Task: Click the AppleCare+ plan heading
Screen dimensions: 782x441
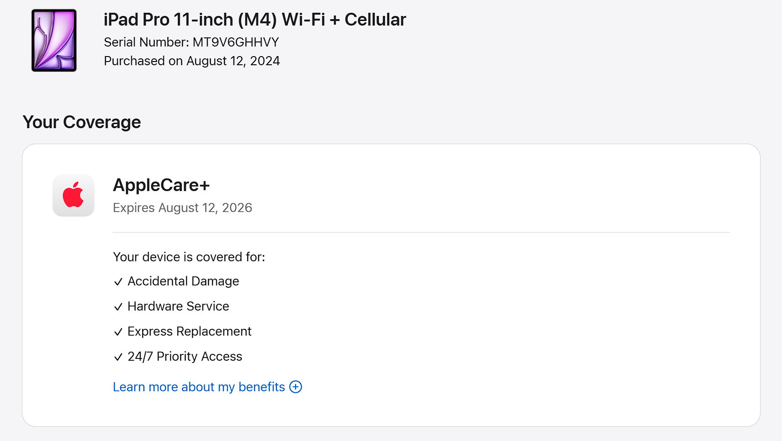Action: click(161, 185)
